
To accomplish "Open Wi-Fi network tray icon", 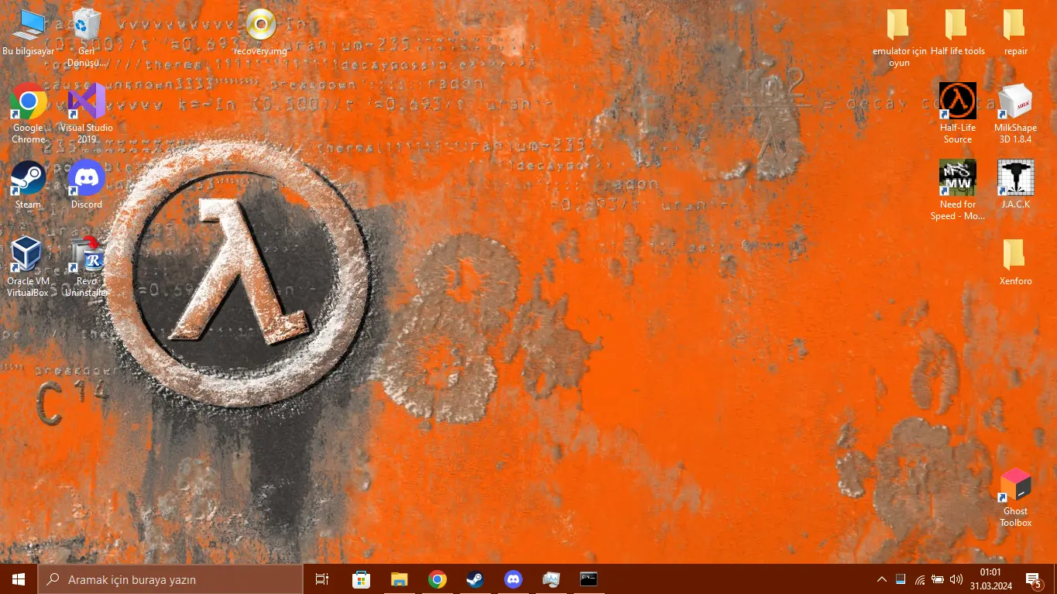I will pos(919,579).
